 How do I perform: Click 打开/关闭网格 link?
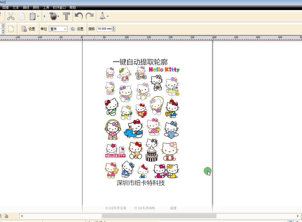145,208
